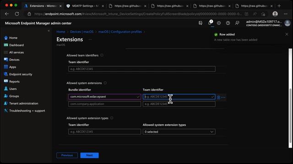Delete the com.microsoft.wdav.epsext row

219,97
